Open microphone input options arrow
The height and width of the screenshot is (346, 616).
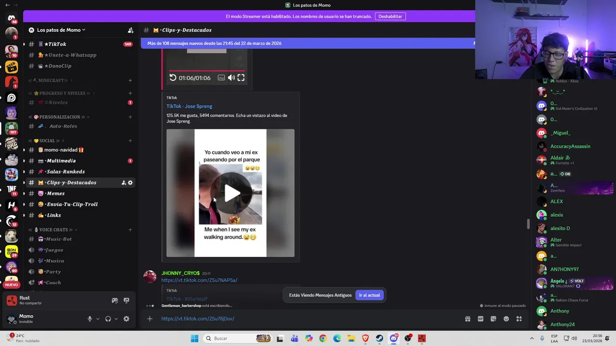tap(98, 319)
